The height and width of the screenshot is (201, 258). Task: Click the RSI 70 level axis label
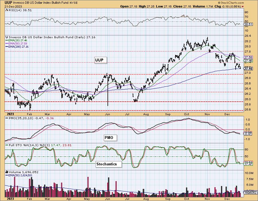pos(247,17)
